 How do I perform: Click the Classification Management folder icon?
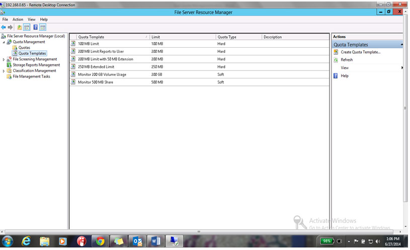tap(9, 70)
